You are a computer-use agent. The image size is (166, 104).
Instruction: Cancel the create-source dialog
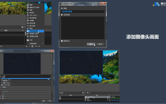100,44
